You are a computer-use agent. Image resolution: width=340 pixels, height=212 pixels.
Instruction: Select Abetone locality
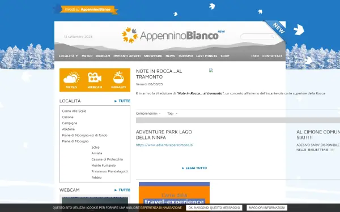[69, 129]
